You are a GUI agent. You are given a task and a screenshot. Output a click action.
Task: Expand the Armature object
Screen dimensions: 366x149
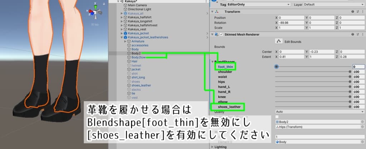[x=125, y=42]
